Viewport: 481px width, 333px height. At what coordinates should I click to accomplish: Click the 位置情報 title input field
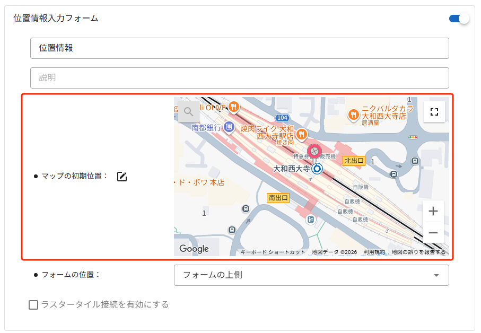pos(240,48)
